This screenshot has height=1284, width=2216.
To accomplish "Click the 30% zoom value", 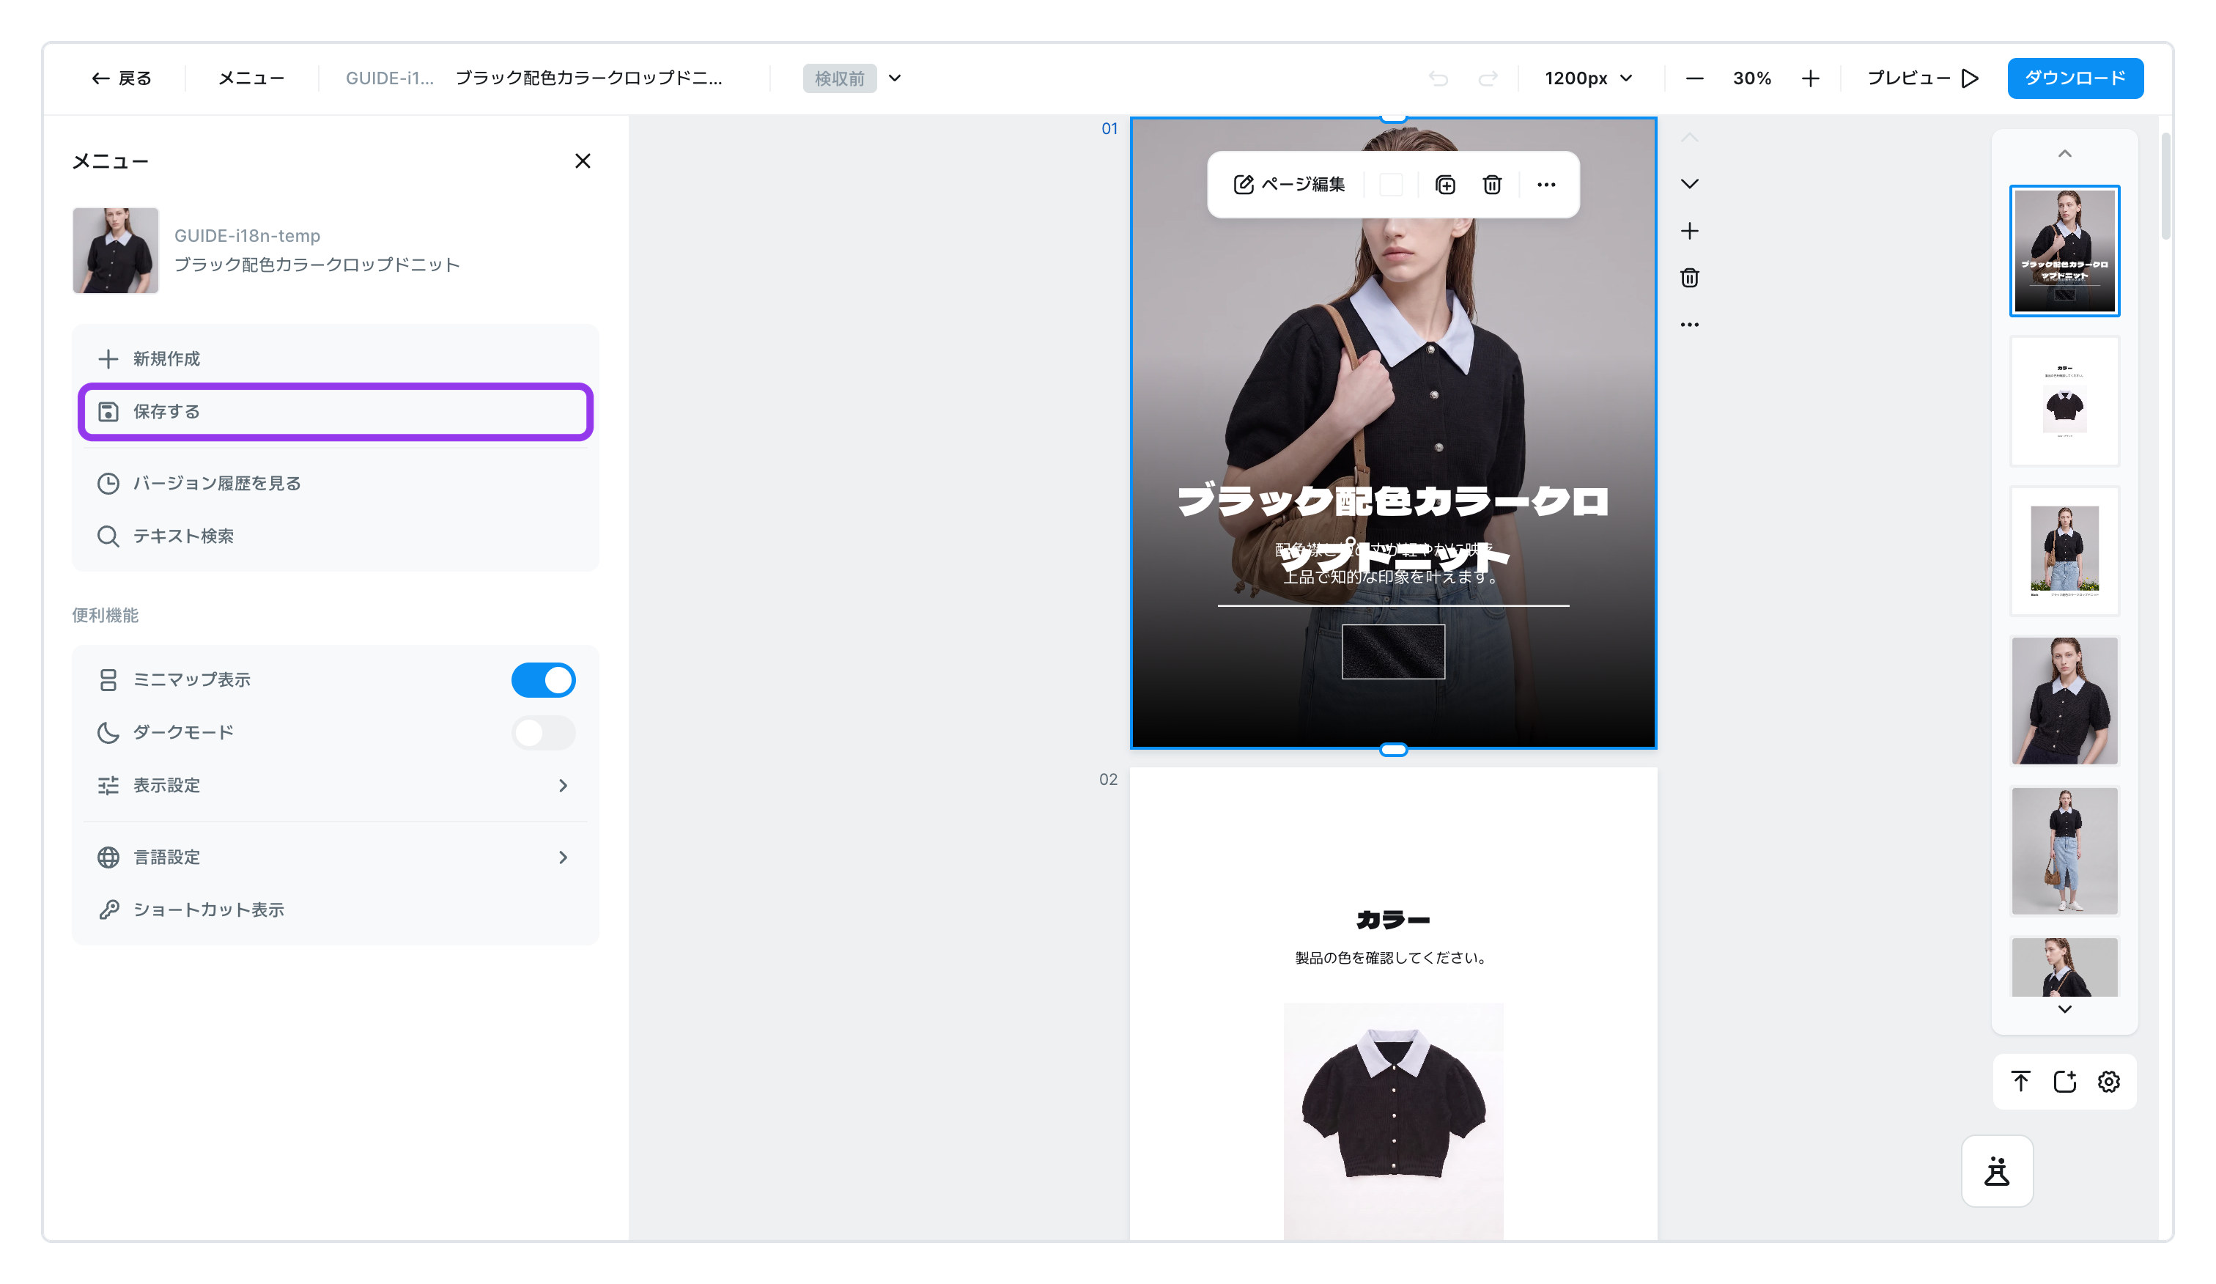I will pos(1751,78).
